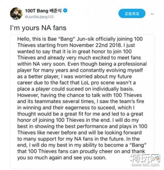Toggle the blue 正在关注 following button
Viewport: 164px width, 170px height.
pyautogui.click(x=132, y=14)
